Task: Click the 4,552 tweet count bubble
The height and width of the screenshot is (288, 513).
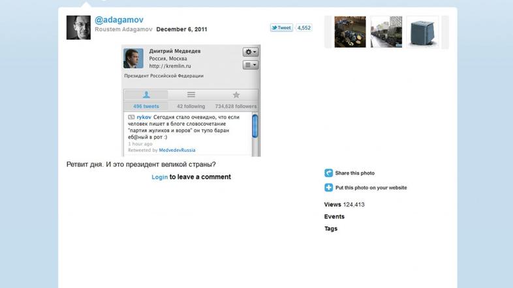Action: [x=303, y=28]
